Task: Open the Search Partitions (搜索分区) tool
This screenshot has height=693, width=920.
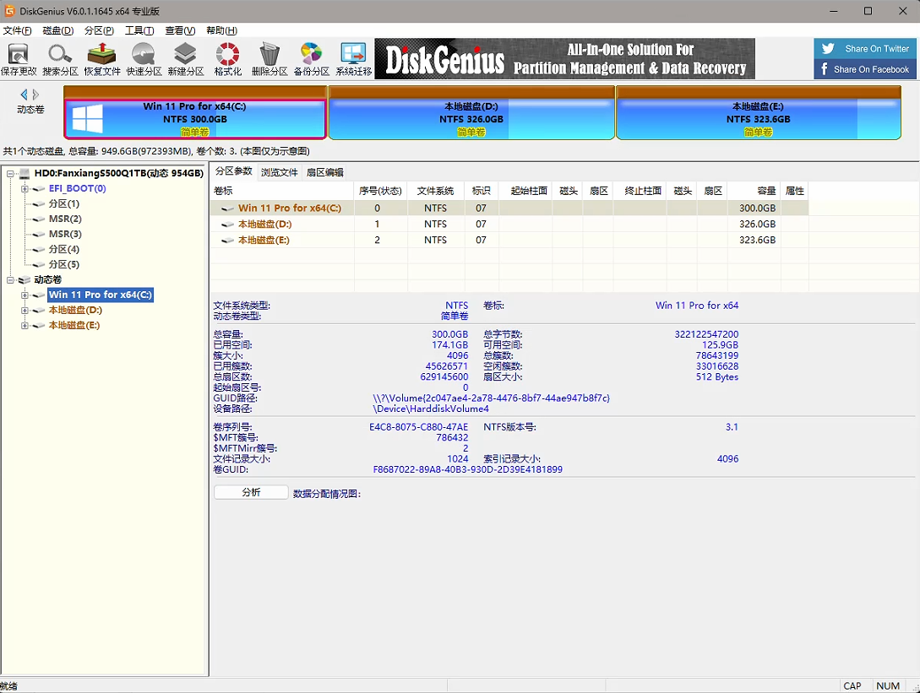Action: [x=60, y=58]
